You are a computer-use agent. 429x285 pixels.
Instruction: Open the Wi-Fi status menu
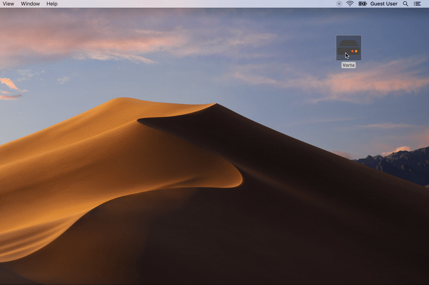coord(350,4)
